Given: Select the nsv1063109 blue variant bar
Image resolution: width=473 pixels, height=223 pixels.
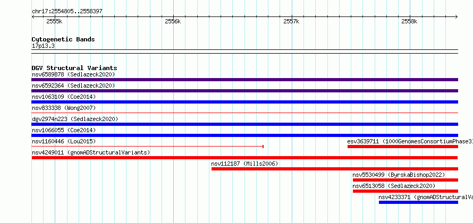Looking at the screenshot, I should point(244,102).
